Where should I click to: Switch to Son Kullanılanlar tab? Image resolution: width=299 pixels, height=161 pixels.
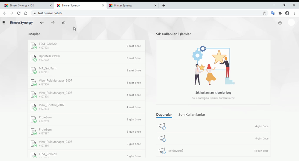(192, 114)
